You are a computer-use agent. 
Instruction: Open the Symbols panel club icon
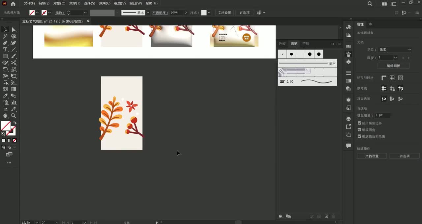pos(348,62)
